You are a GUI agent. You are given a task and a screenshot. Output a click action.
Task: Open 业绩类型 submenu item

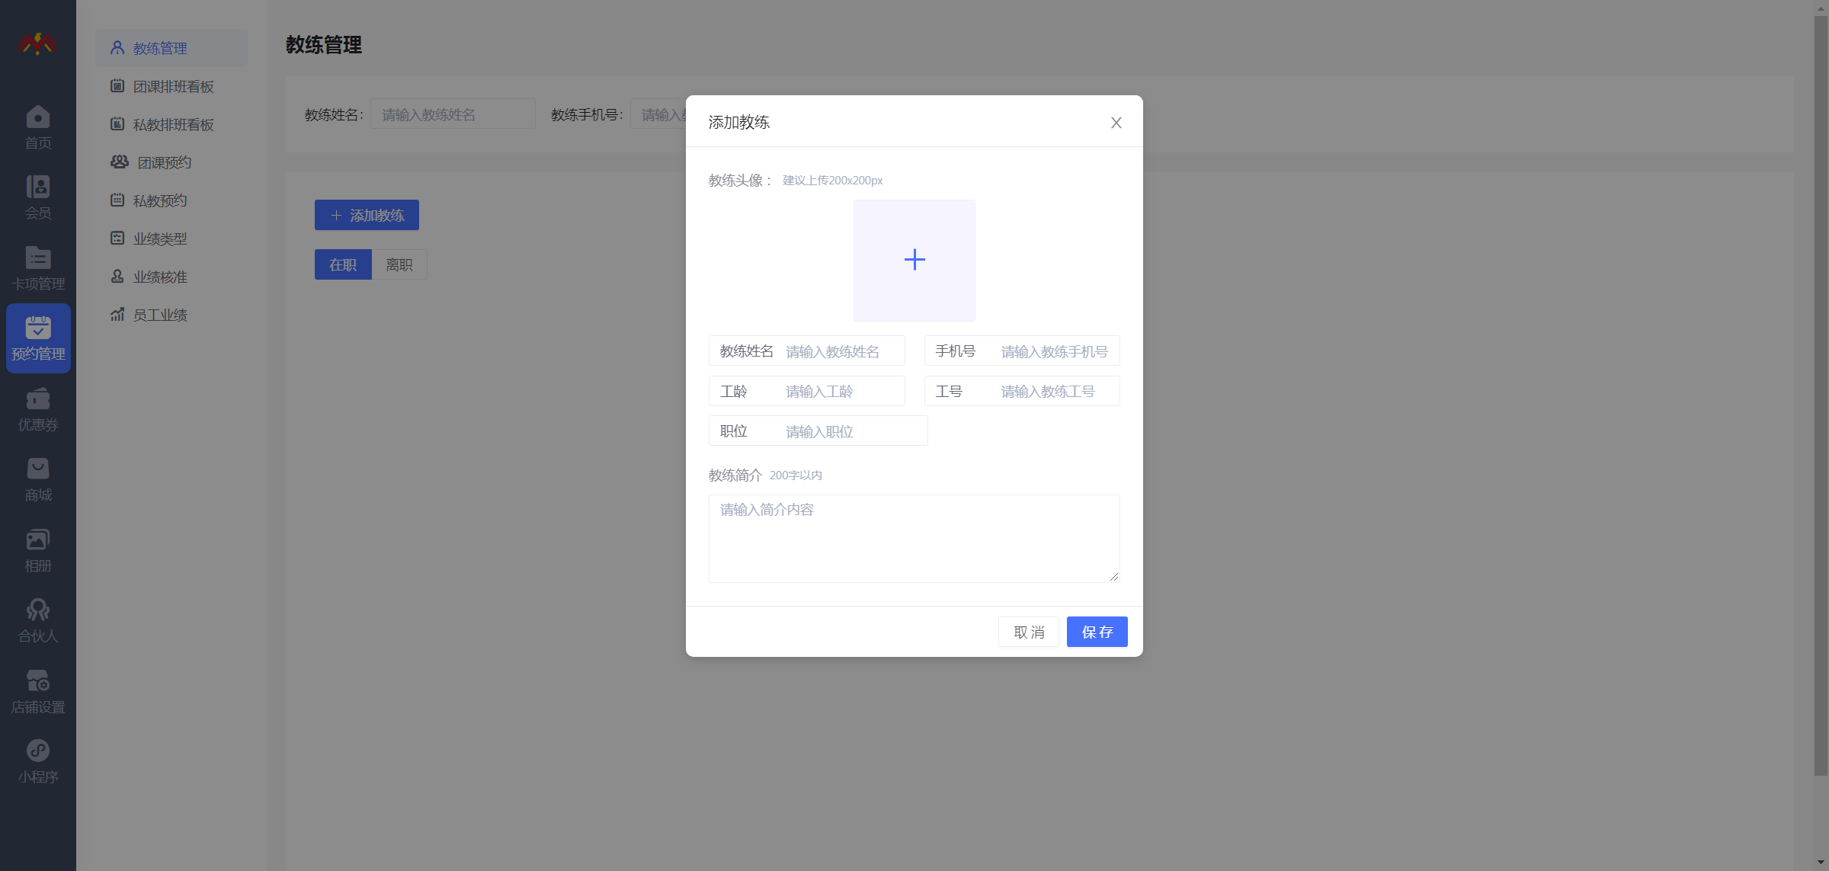pyautogui.click(x=171, y=239)
